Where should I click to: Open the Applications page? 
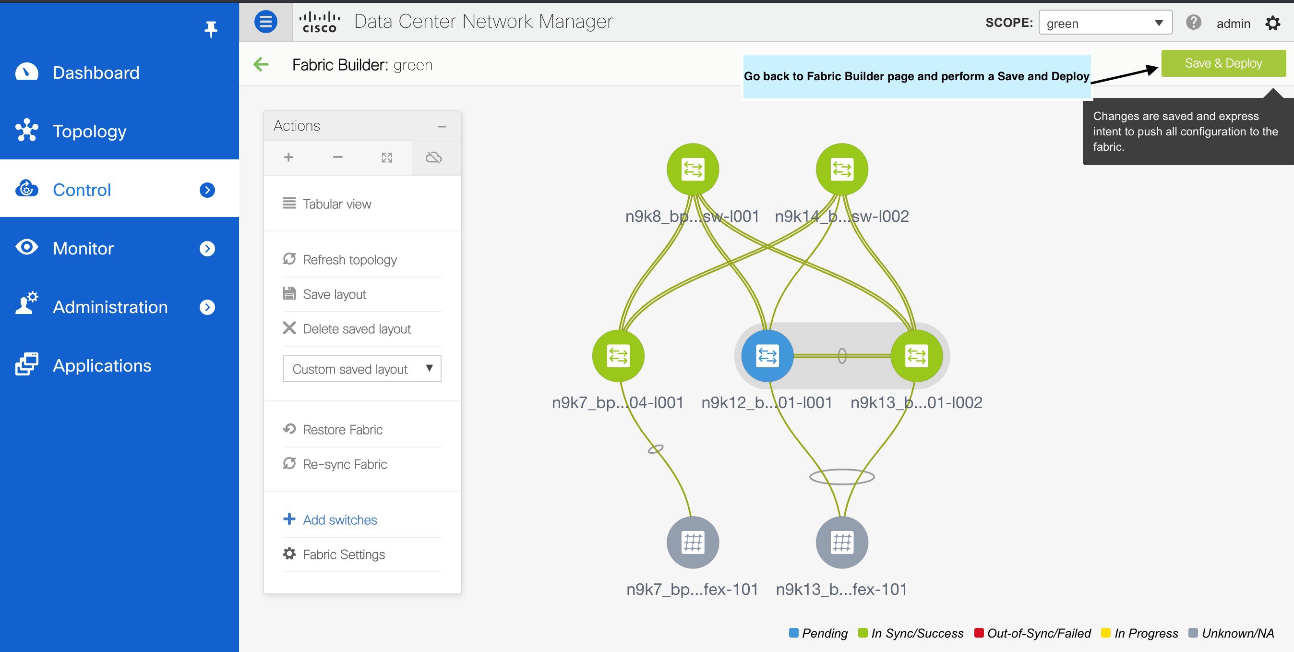[102, 365]
